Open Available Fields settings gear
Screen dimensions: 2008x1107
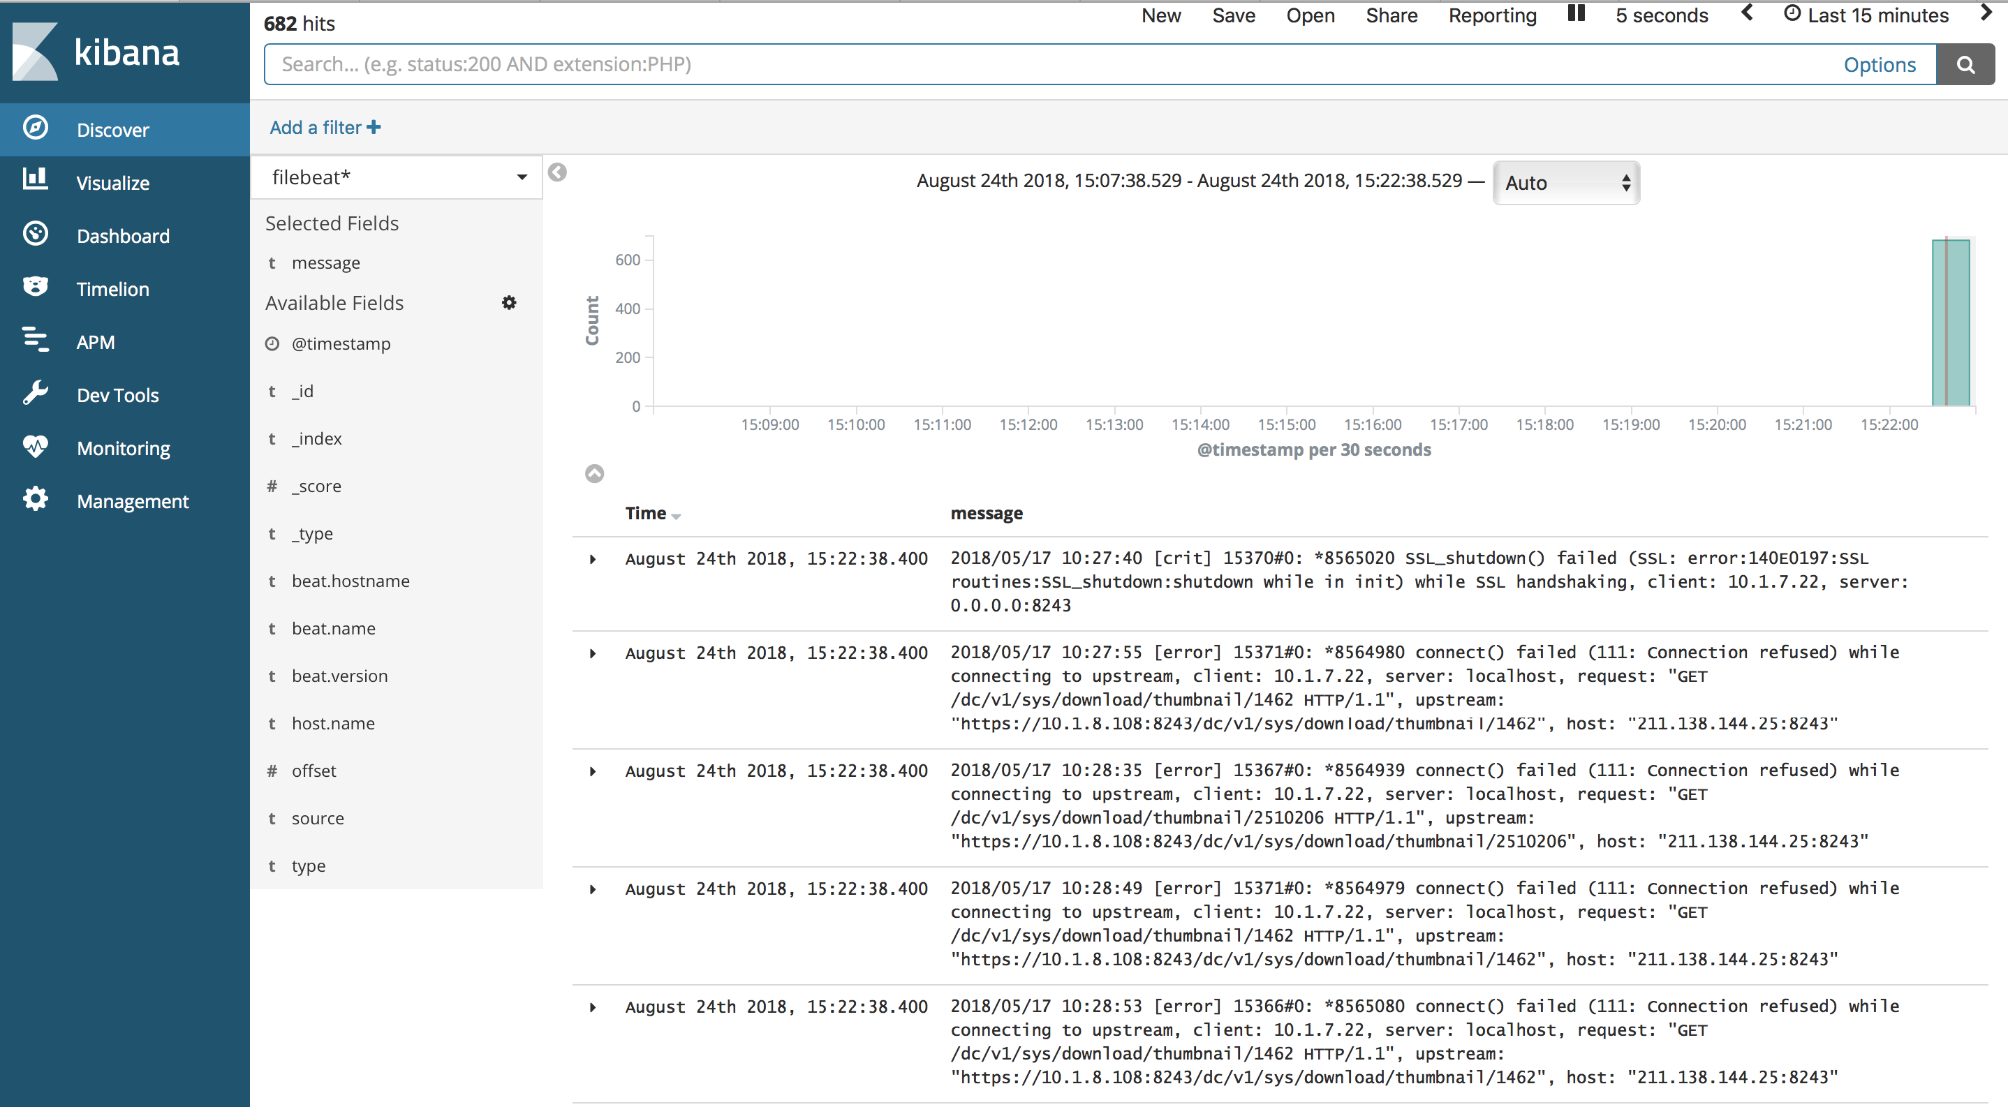pos(509,303)
